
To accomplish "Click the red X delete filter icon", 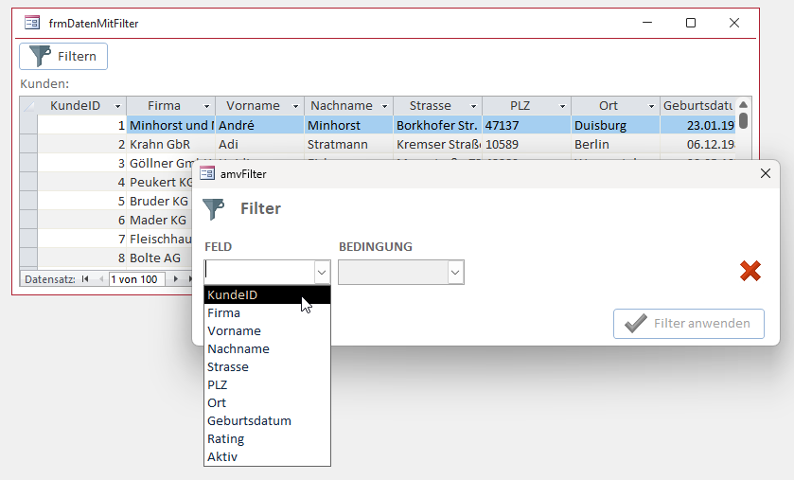I will pos(750,272).
